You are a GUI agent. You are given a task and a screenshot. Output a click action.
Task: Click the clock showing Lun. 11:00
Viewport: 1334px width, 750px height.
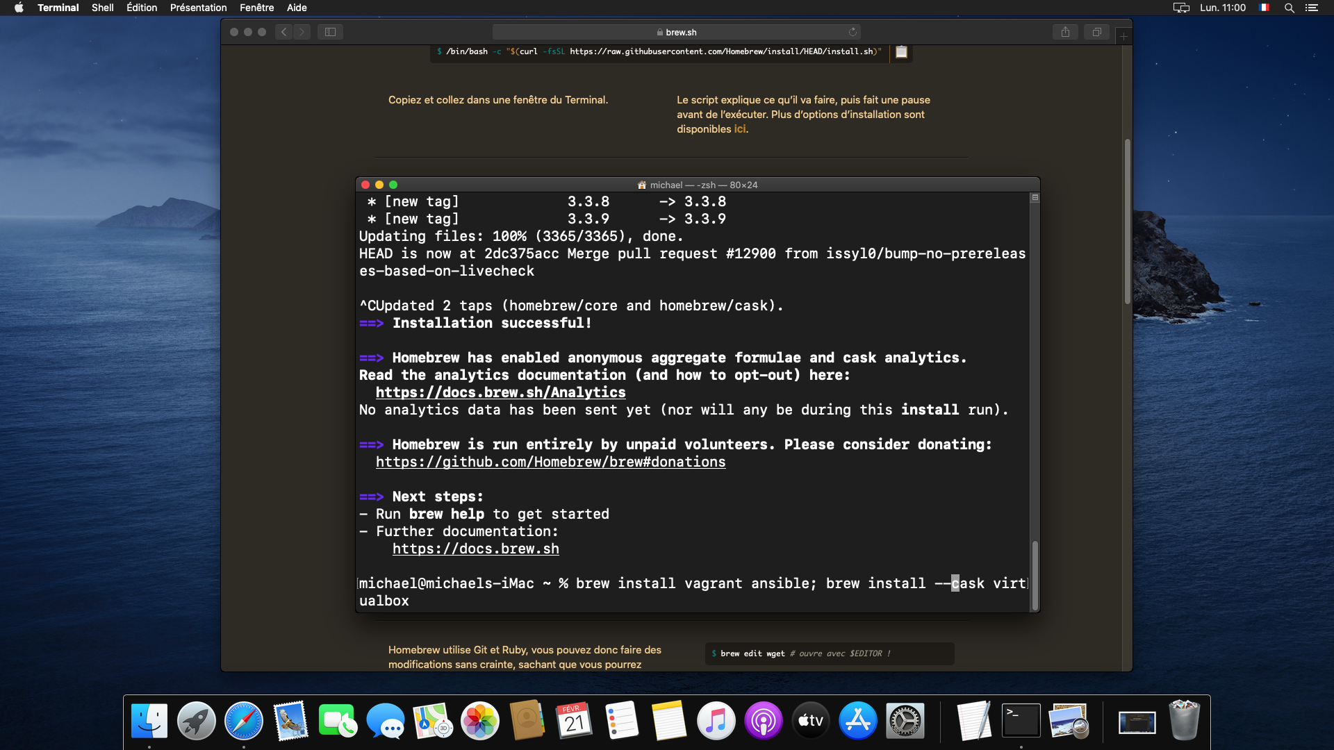coord(1223,8)
